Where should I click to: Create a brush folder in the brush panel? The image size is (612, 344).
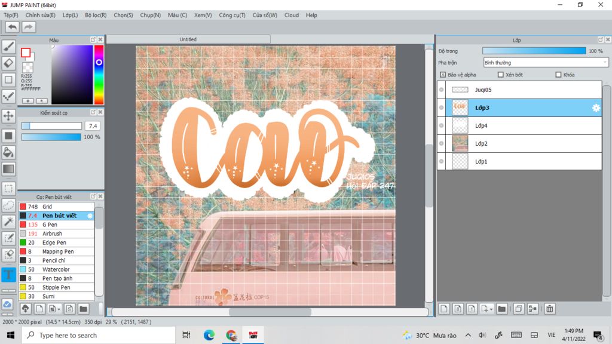(x=84, y=309)
